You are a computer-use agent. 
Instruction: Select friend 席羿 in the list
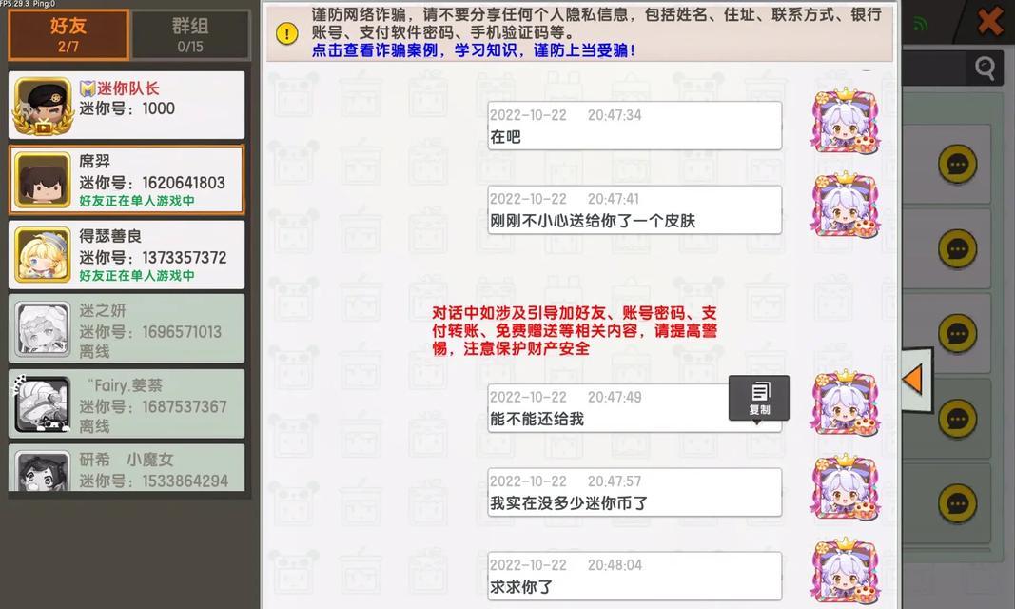coord(127,179)
